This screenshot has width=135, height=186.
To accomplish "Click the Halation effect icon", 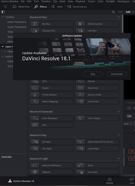I will pyautogui.click(x=34, y=172).
